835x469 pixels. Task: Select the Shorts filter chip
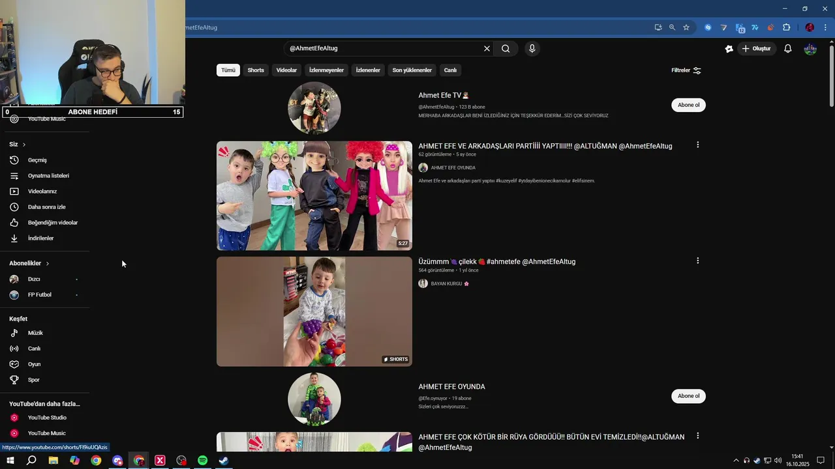point(256,70)
